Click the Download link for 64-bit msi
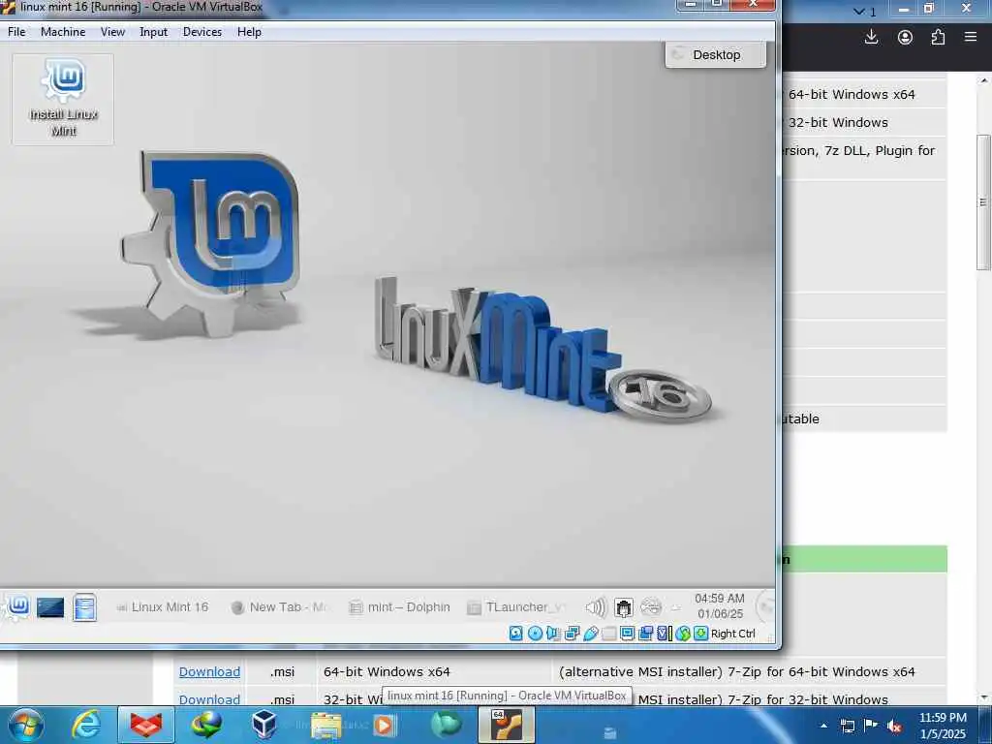Image resolution: width=992 pixels, height=744 pixels. [209, 672]
